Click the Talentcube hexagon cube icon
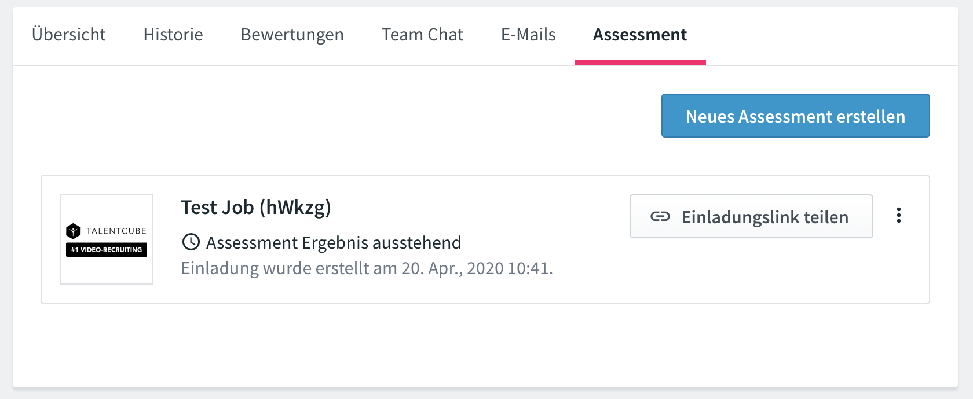 (x=73, y=231)
